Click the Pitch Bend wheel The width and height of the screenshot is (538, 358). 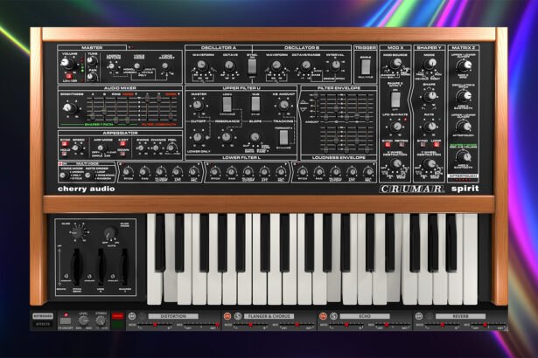76,266
